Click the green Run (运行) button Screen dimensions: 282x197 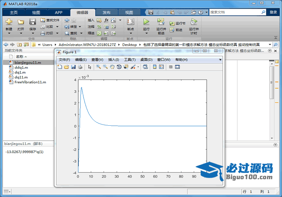tap(146, 24)
